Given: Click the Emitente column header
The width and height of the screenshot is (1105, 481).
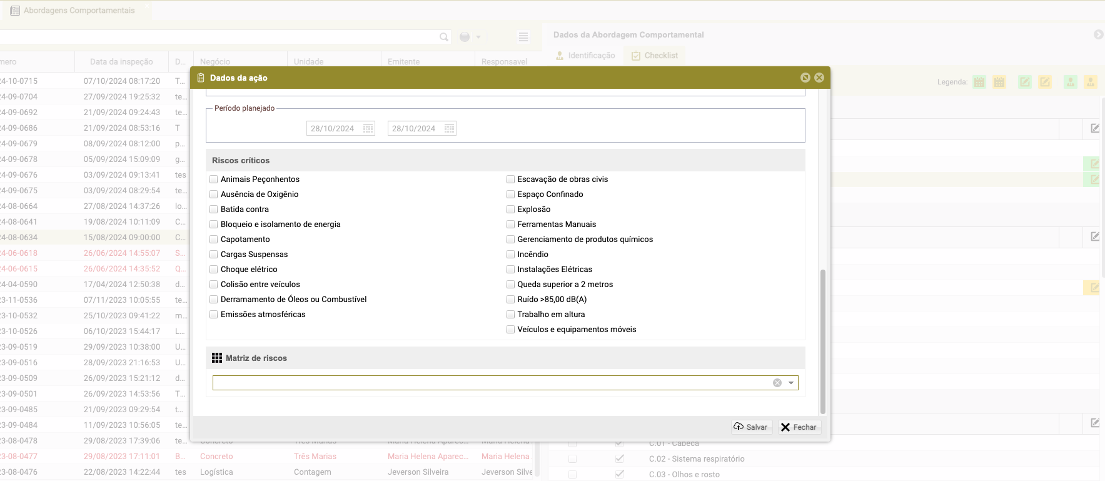Looking at the screenshot, I should pos(428,62).
